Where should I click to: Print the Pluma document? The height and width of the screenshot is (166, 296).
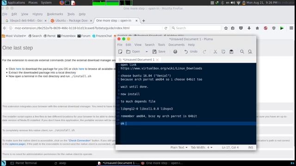175,52
